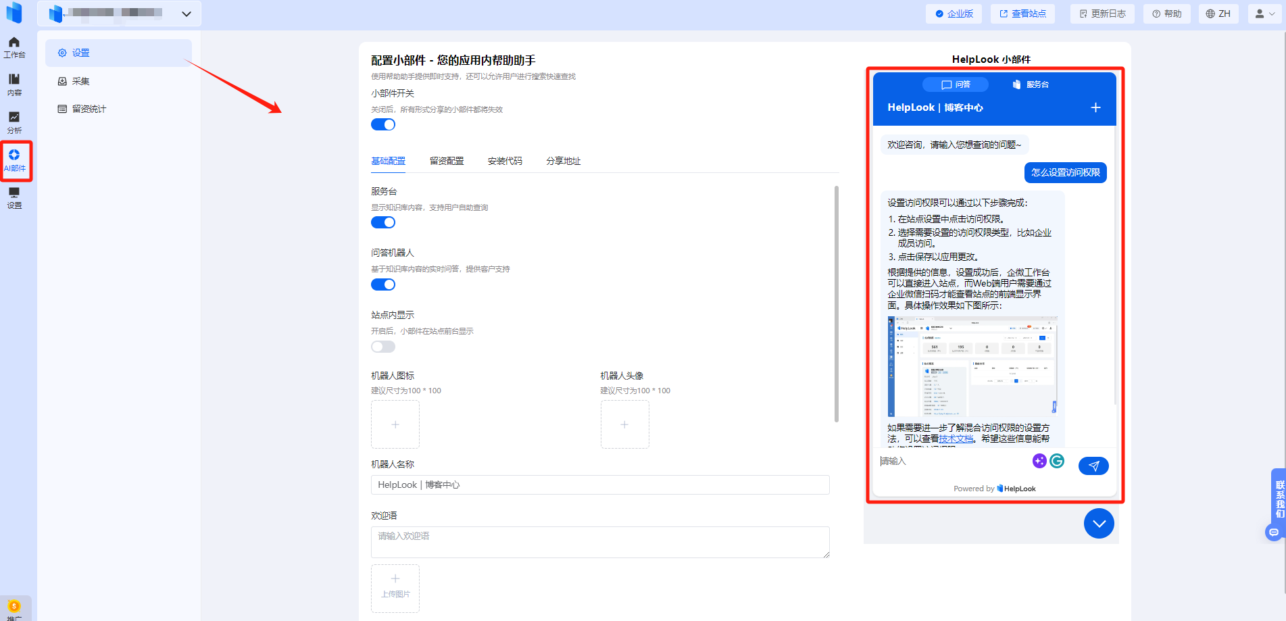The width and height of the screenshot is (1286, 621).
Task: Open the 推广 promotion coin icon
Action: pyautogui.click(x=14, y=608)
